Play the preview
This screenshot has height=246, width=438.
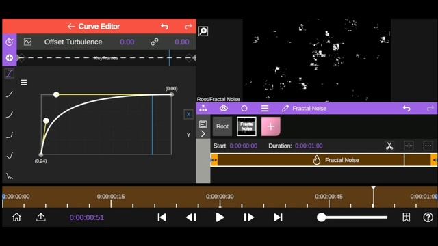[220, 217]
